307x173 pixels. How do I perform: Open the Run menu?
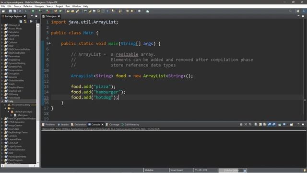pyautogui.click(x=68, y=6)
